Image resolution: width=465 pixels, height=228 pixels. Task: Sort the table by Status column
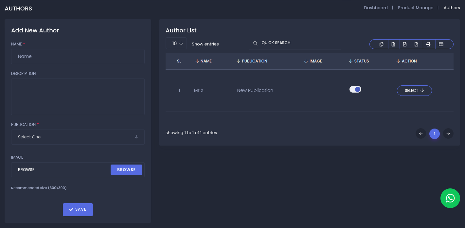click(359, 61)
